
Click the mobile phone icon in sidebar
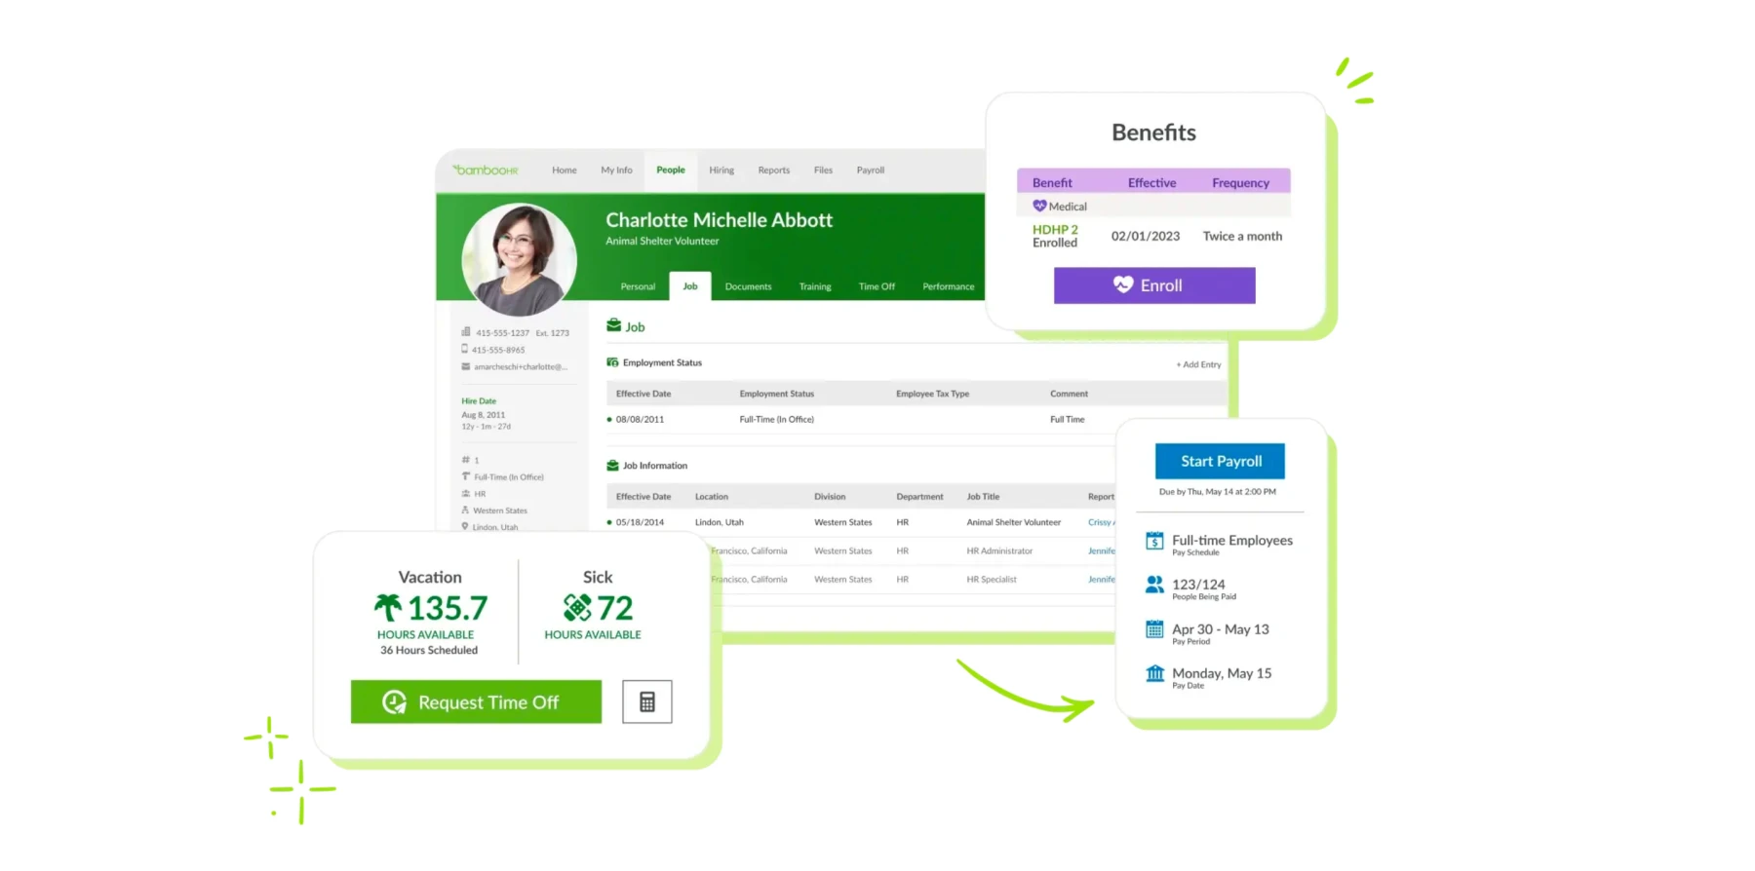465,349
